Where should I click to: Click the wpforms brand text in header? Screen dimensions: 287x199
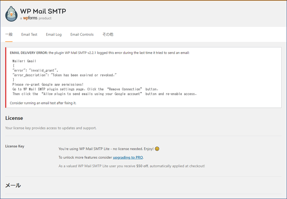point(30,18)
